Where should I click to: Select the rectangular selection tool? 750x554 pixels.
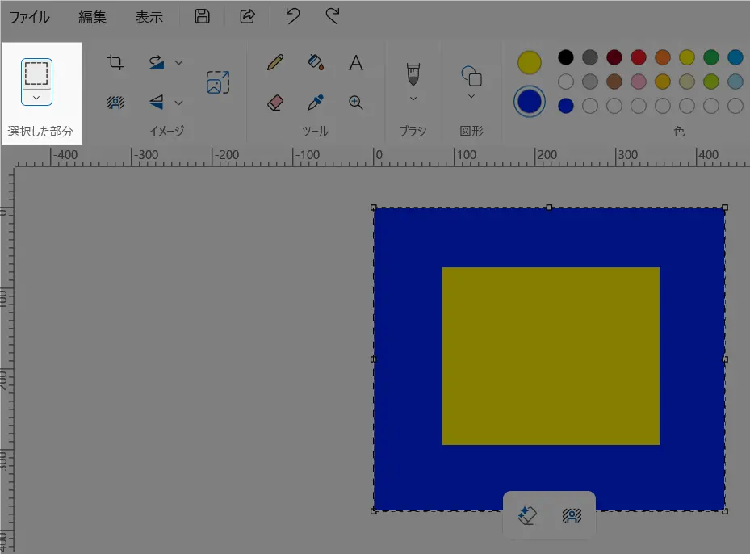[36, 73]
